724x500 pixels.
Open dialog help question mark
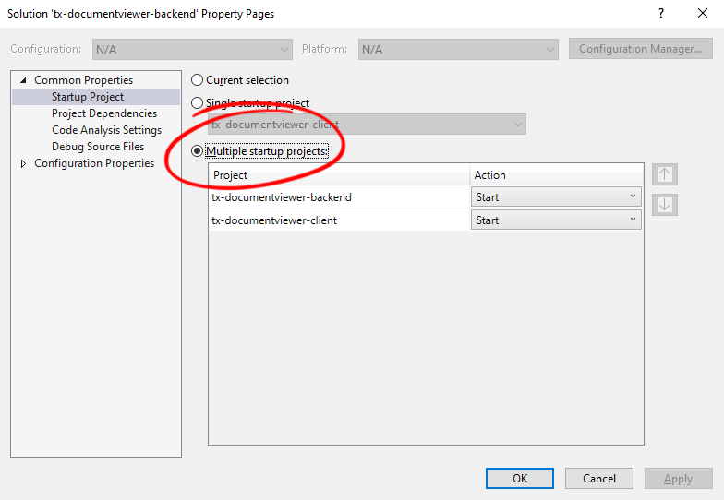[x=661, y=13]
